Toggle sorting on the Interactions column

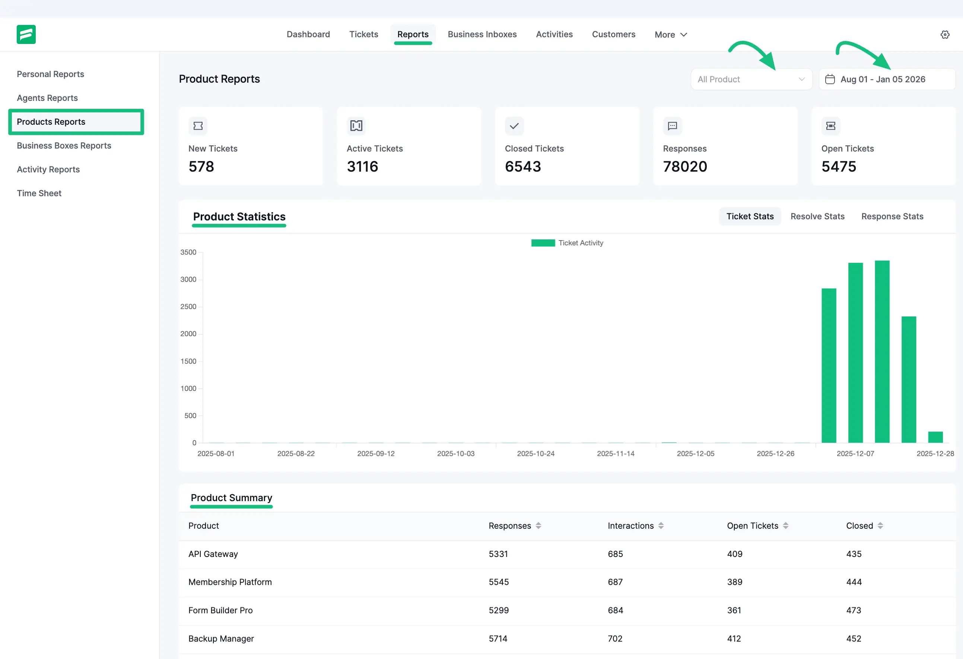click(x=661, y=526)
